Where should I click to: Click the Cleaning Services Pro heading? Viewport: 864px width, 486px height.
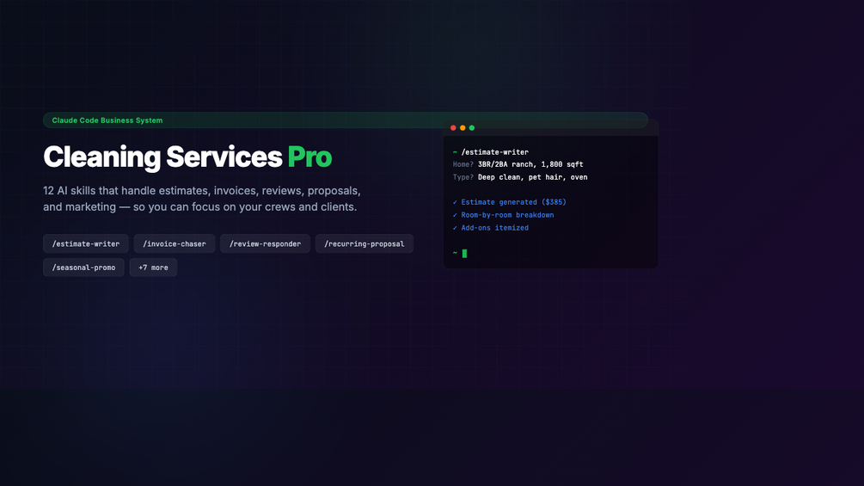(187, 157)
